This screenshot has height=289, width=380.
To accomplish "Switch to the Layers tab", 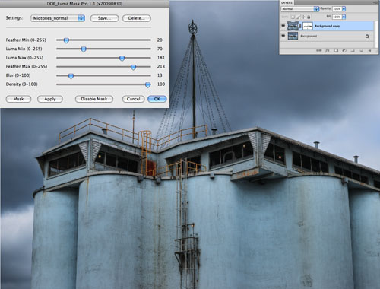I will (x=287, y=2).
